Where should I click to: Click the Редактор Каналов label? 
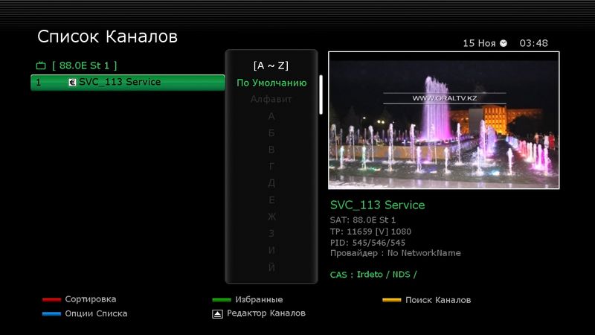coord(266,313)
